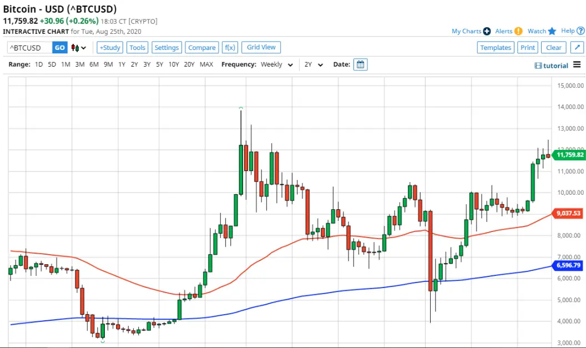This screenshot has width=586, height=348.
Task: Open the Tools menu
Action: (137, 48)
